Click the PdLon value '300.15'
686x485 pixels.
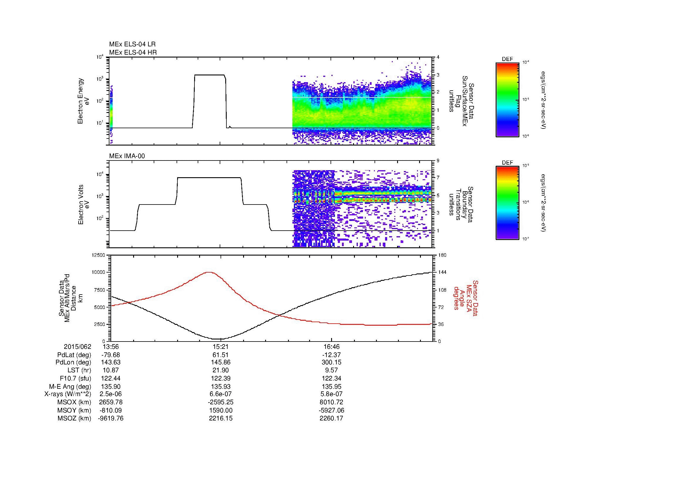(331, 362)
